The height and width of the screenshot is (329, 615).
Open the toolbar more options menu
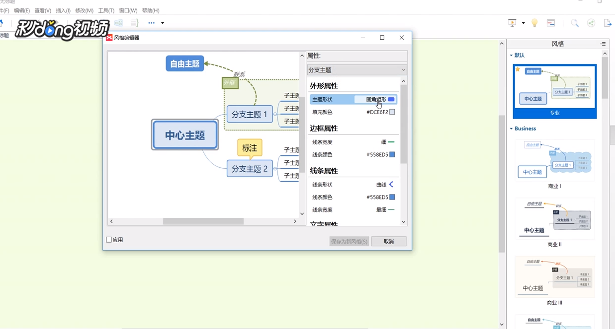pyautogui.click(x=151, y=23)
